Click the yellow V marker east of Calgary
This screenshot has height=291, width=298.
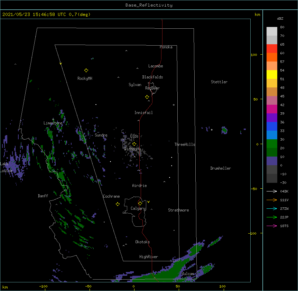pyautogui.click(x=148, y=202)
